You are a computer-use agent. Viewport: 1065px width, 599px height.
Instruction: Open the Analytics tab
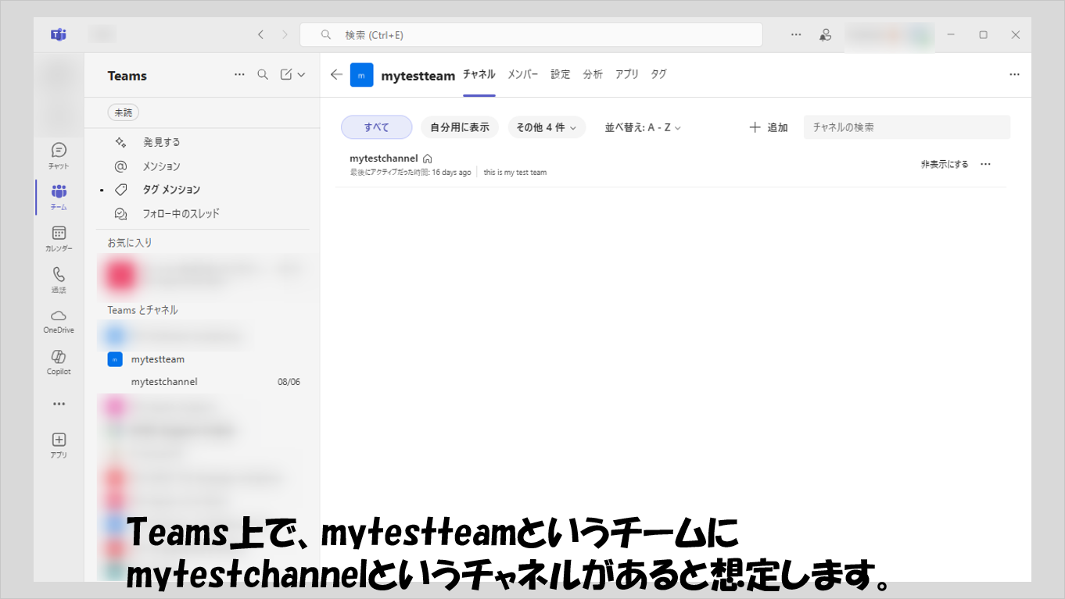pyautogui.click(x=593, y=74)
